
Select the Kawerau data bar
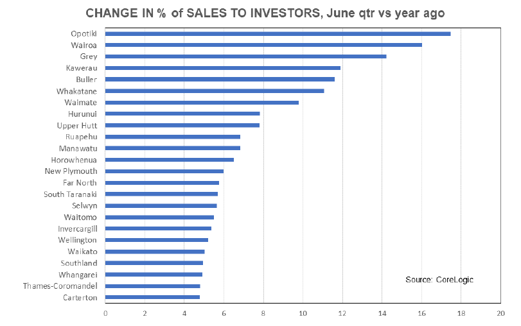222,67
